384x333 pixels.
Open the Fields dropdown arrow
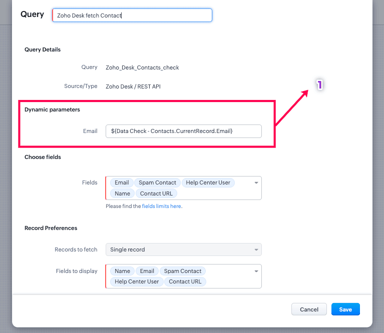[256, 182]
